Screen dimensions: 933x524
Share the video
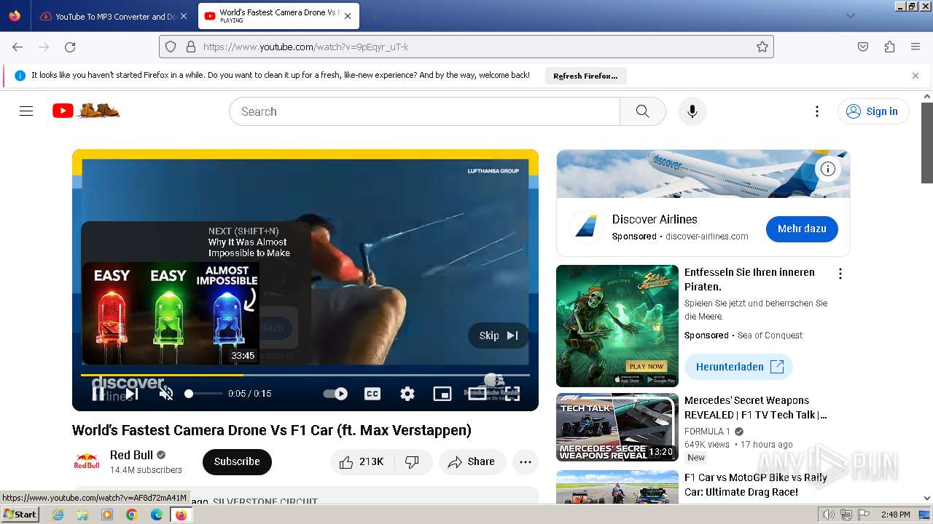(472, 461)
